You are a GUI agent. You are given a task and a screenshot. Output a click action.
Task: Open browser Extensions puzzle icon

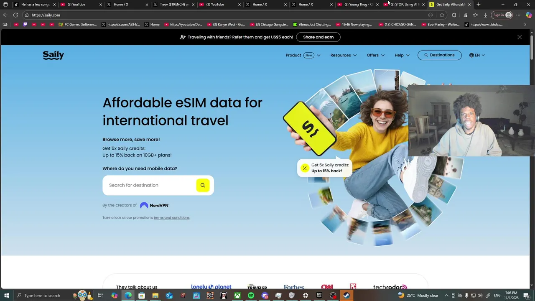click(454, 15)
